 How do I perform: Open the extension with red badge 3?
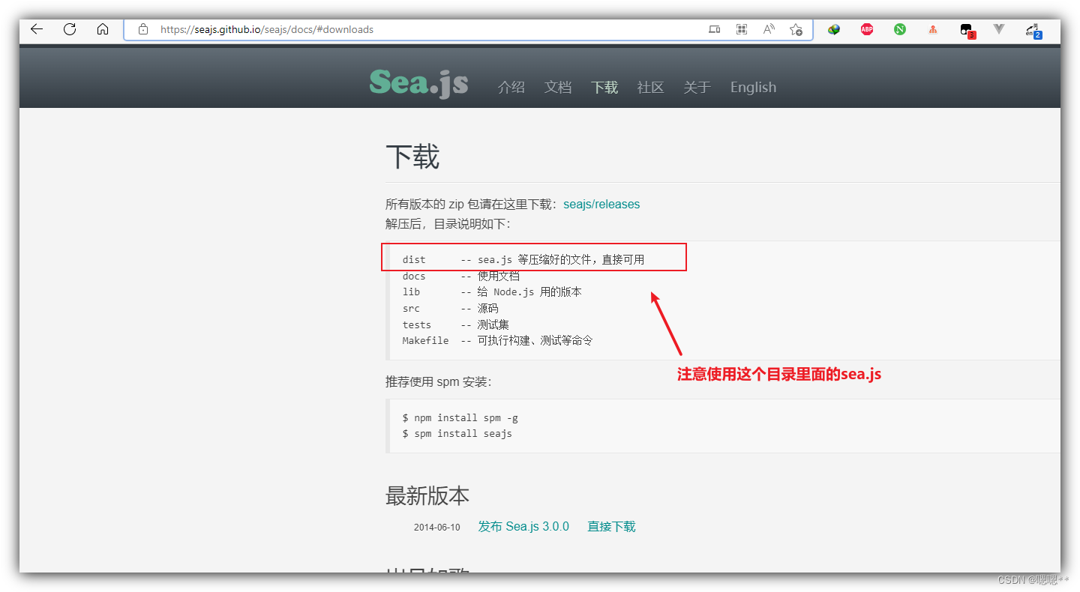coord(967,31)
